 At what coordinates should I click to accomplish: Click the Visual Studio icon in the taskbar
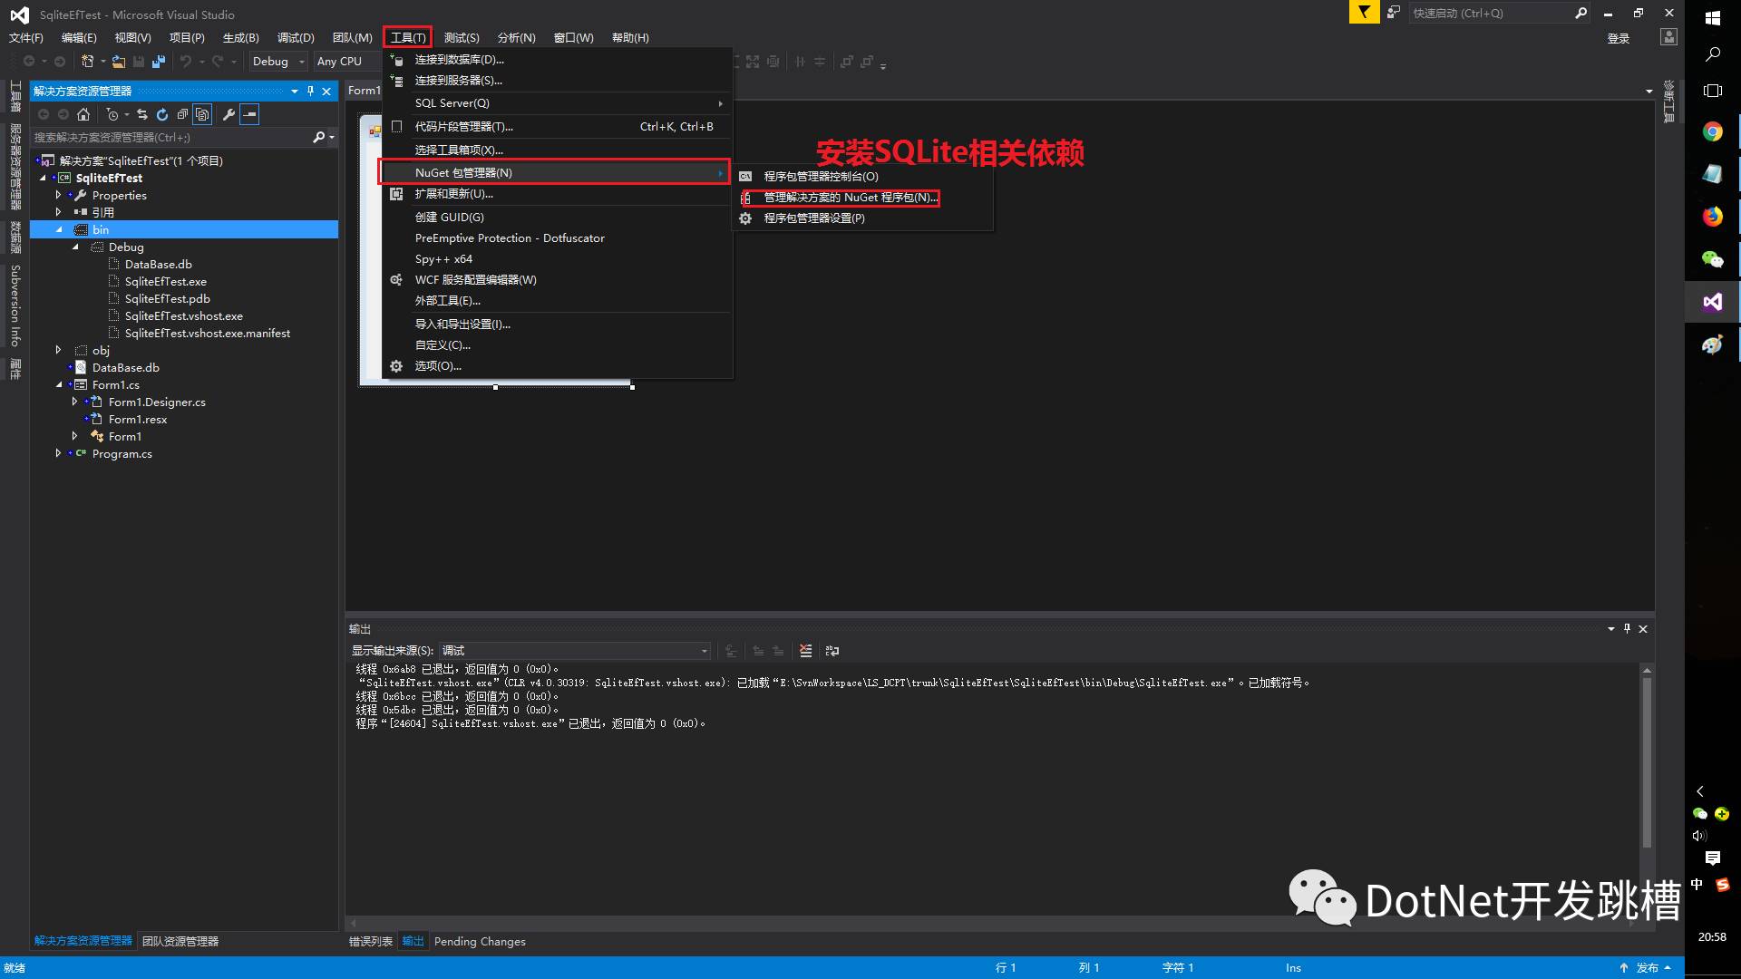(x=1712, y=302)
